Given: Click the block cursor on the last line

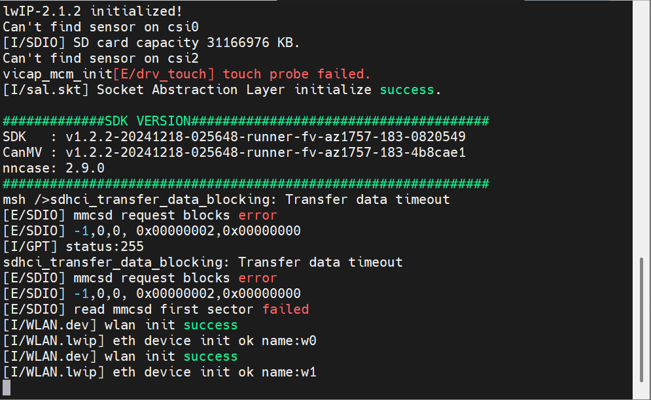Looking at the screenshot, I should [x=7, y=388].
